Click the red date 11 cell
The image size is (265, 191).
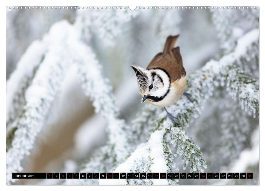click(x=116, y=177)
